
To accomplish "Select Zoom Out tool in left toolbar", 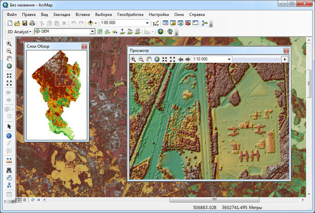I will (x=9, y=51).
